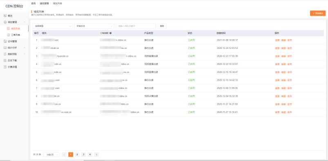
Task: Click timestamp 2020-12-23 17:05:39
Action: coord(227,56)
